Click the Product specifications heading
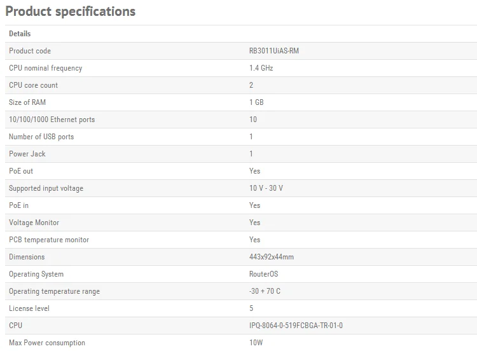Viewport: 477px width, 351px height. (70, 11)
